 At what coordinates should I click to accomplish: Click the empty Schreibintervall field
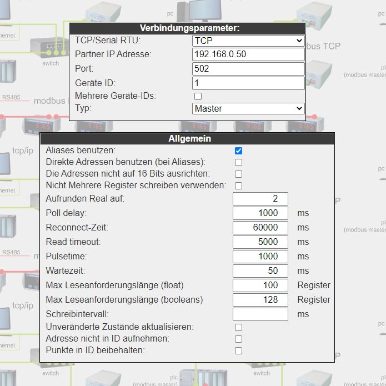click(x=260, y=314)
